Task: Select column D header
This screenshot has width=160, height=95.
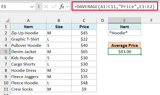Action: (102, 20)
